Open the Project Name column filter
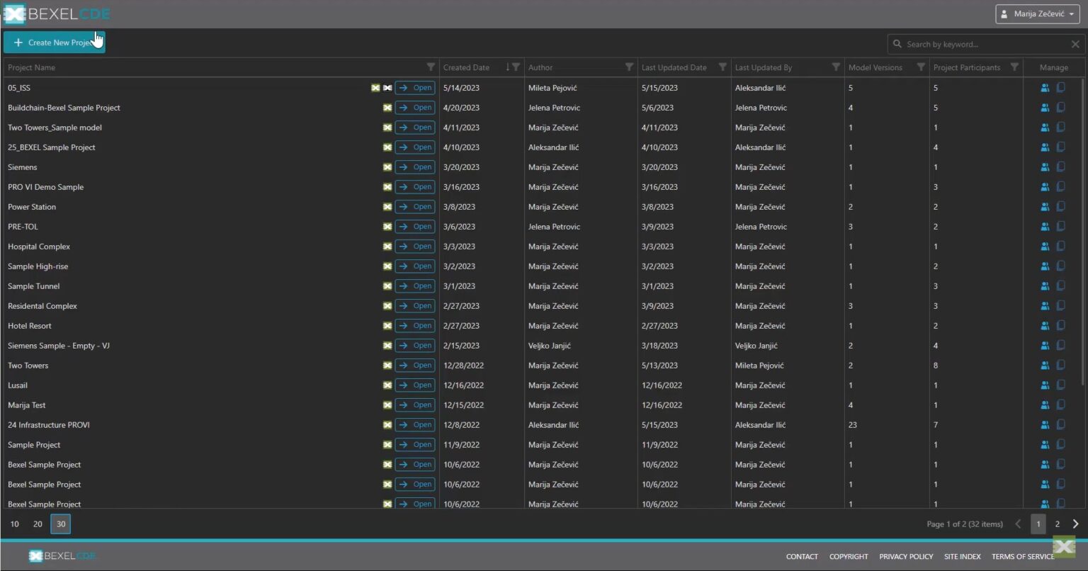Screen dimensions: 1088x571 430,67
